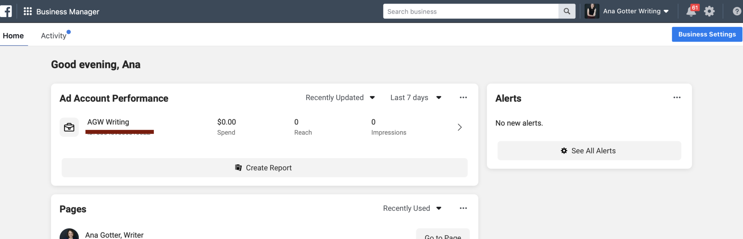Open Pages section more options
The width and height of the screenshot is (743, 239).
[463, 208]
